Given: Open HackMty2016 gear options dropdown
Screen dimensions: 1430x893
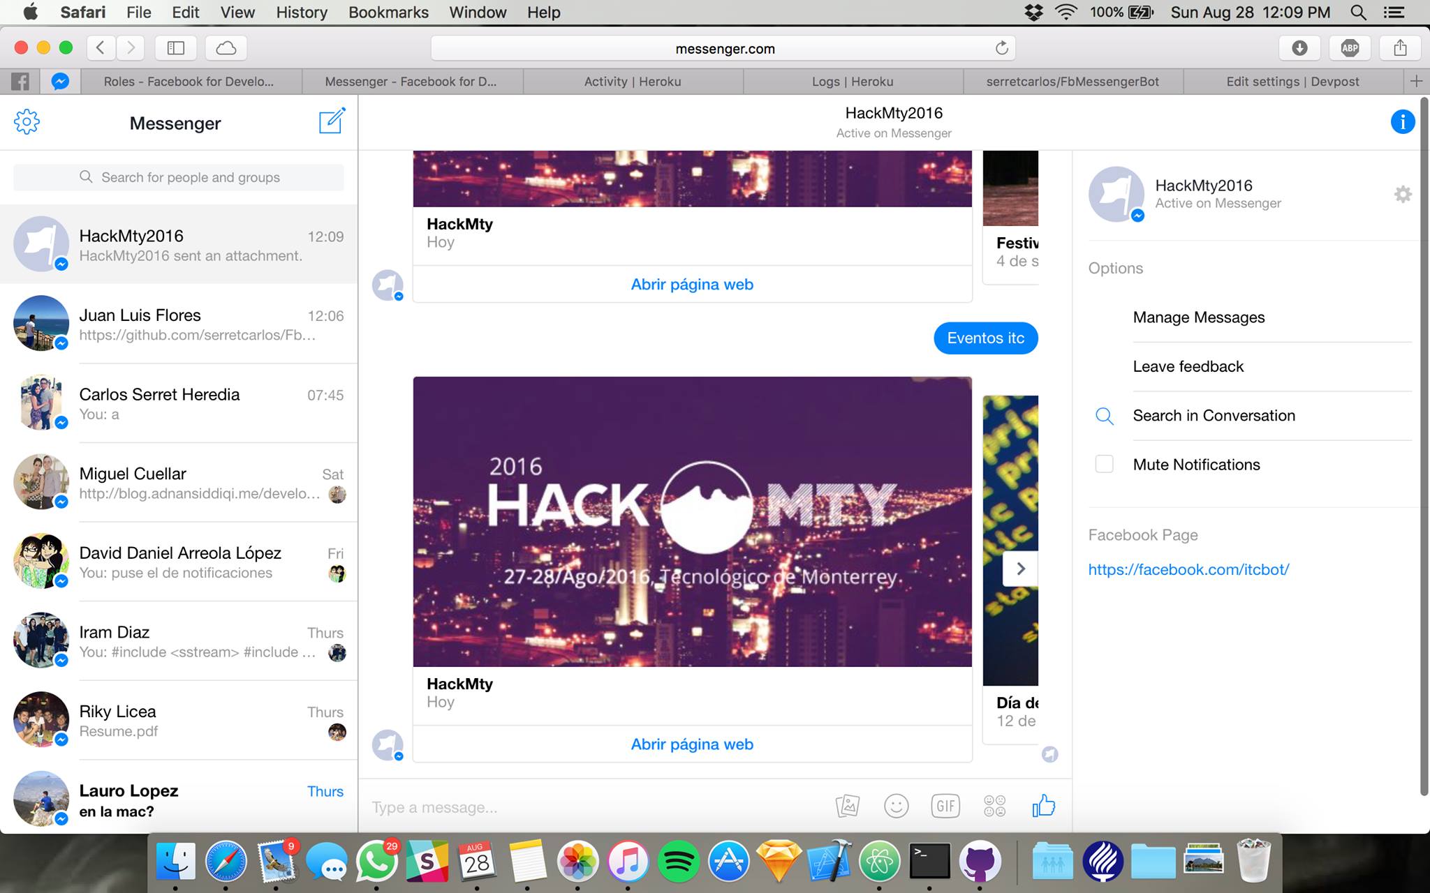Looking at the screenshot, I should click(x=1402, y=194).
